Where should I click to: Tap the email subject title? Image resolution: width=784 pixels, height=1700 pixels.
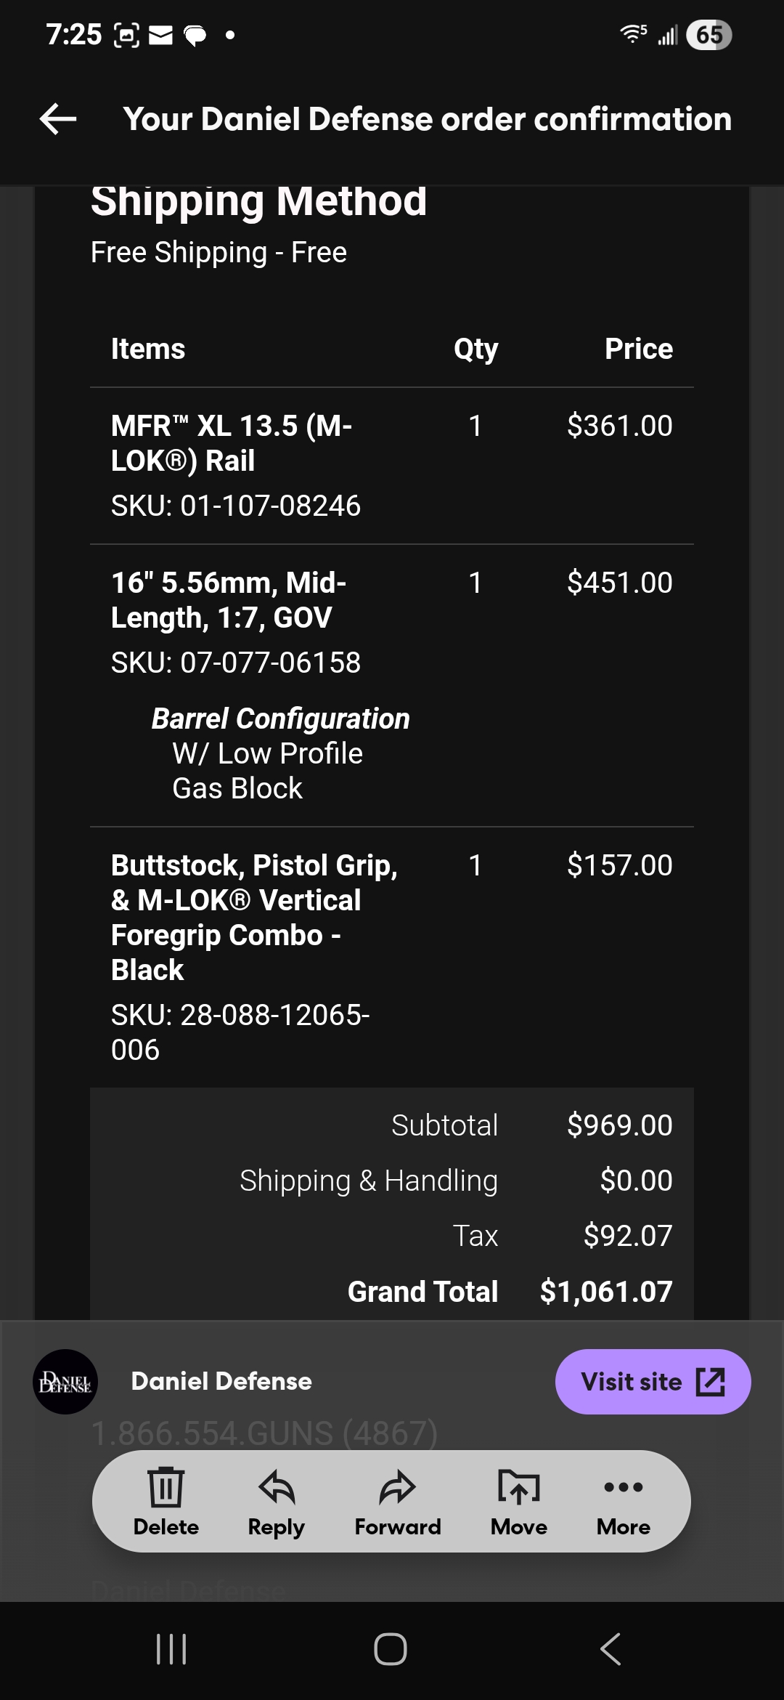tap(427, 119)
